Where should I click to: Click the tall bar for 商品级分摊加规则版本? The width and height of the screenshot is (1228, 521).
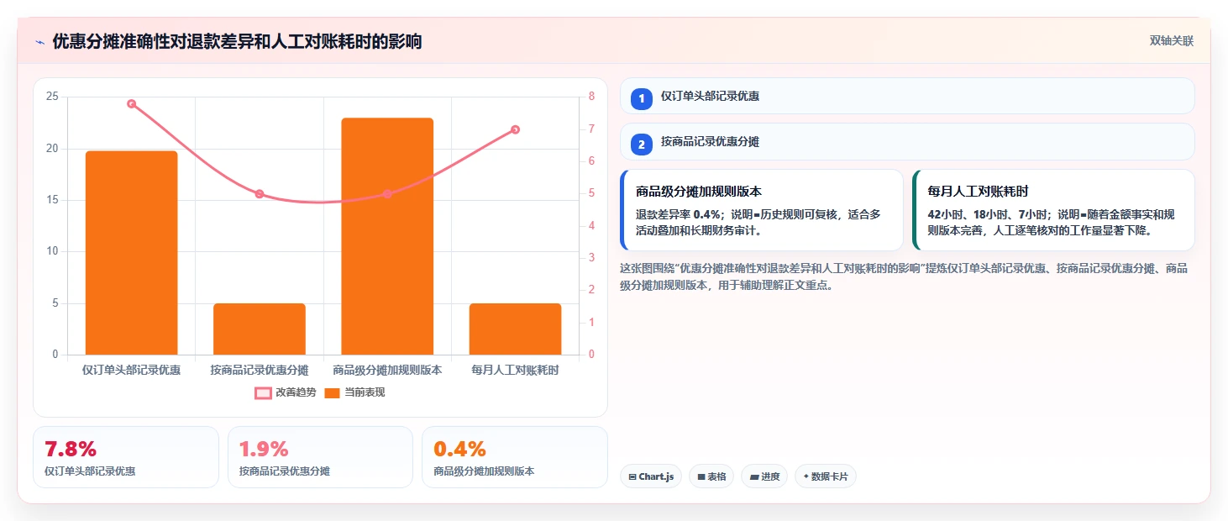[387, 236]
